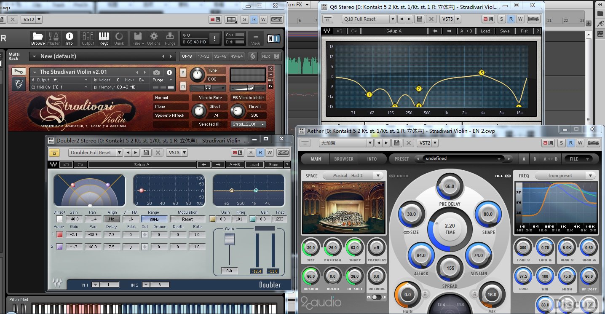Open the Aether FILE menu
Viewport: 605px width, 314px height.
(x=580, y=159)
